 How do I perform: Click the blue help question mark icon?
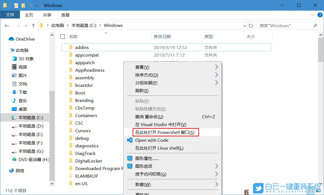pyautogui.click(x=320, y=15)
